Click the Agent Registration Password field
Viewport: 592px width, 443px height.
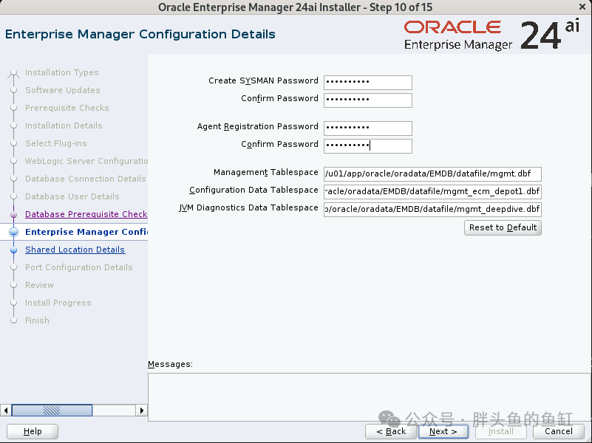(x=368, y=128)
